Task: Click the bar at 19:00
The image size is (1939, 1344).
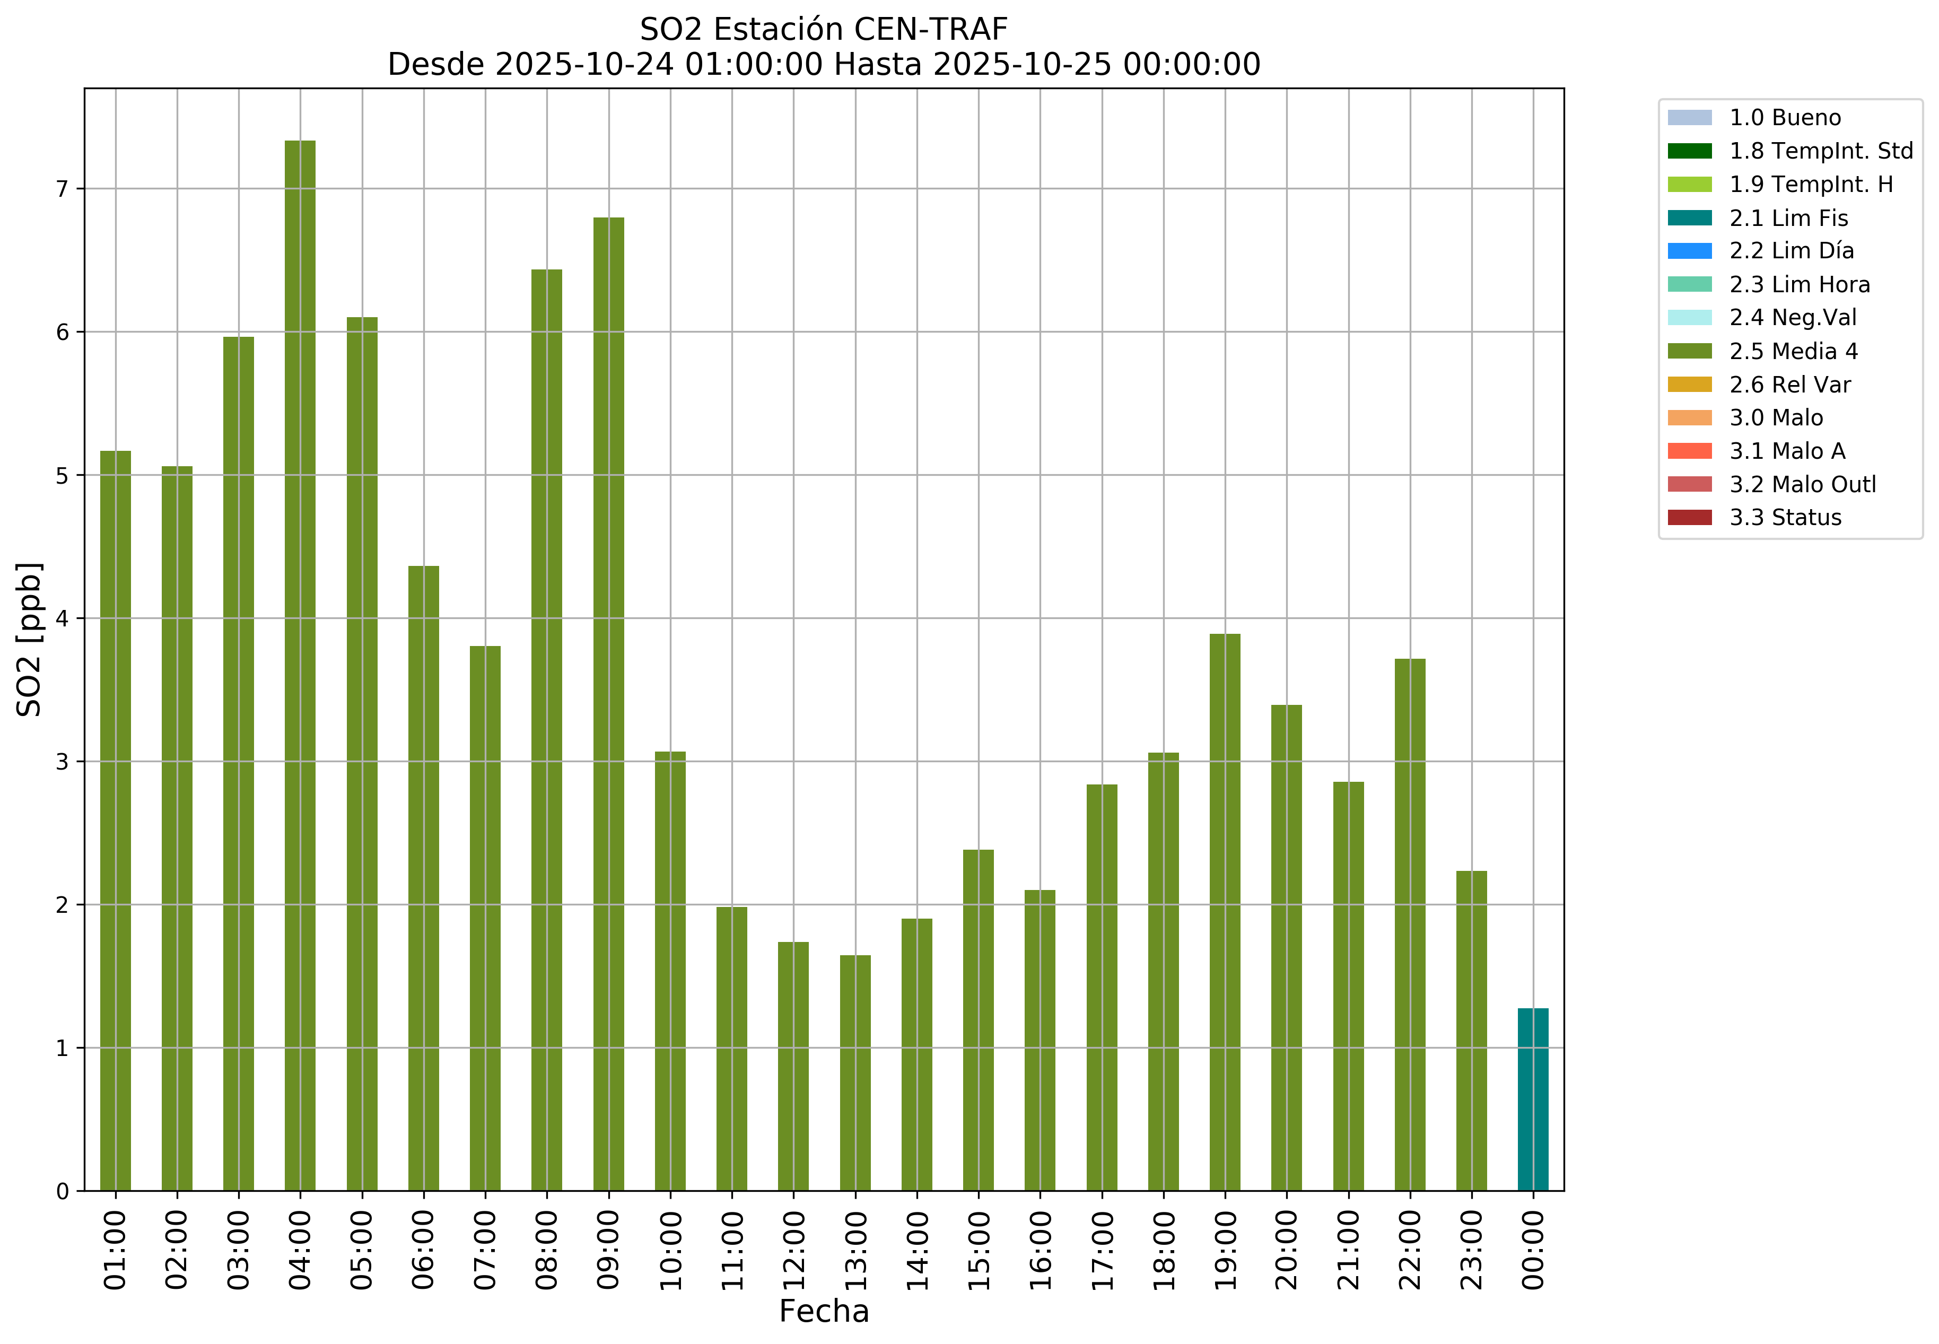Action: point(1224,912)
